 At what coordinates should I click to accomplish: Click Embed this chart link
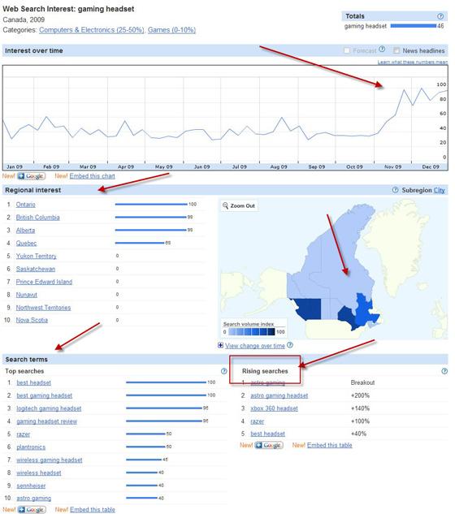tap(92, 176)
